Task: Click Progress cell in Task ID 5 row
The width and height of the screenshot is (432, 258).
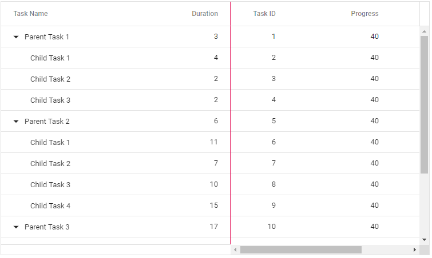Action: 374,121
